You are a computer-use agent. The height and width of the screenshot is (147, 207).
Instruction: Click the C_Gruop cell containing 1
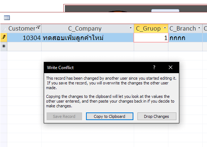point(151,38)
